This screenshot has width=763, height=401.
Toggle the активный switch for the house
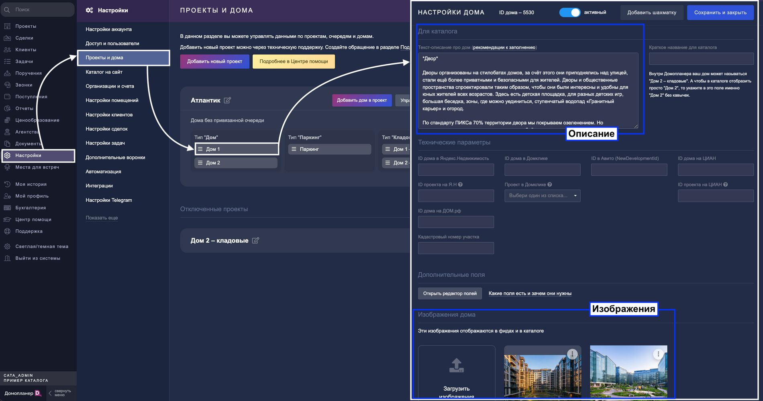[x=570, y=12]
